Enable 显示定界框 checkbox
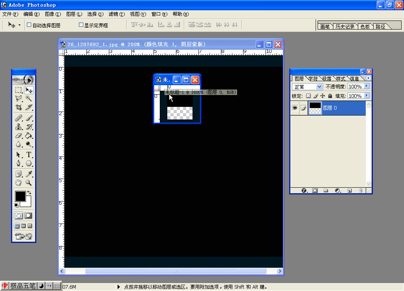Screen dimensions: 404x291 [x=81, y=25]
